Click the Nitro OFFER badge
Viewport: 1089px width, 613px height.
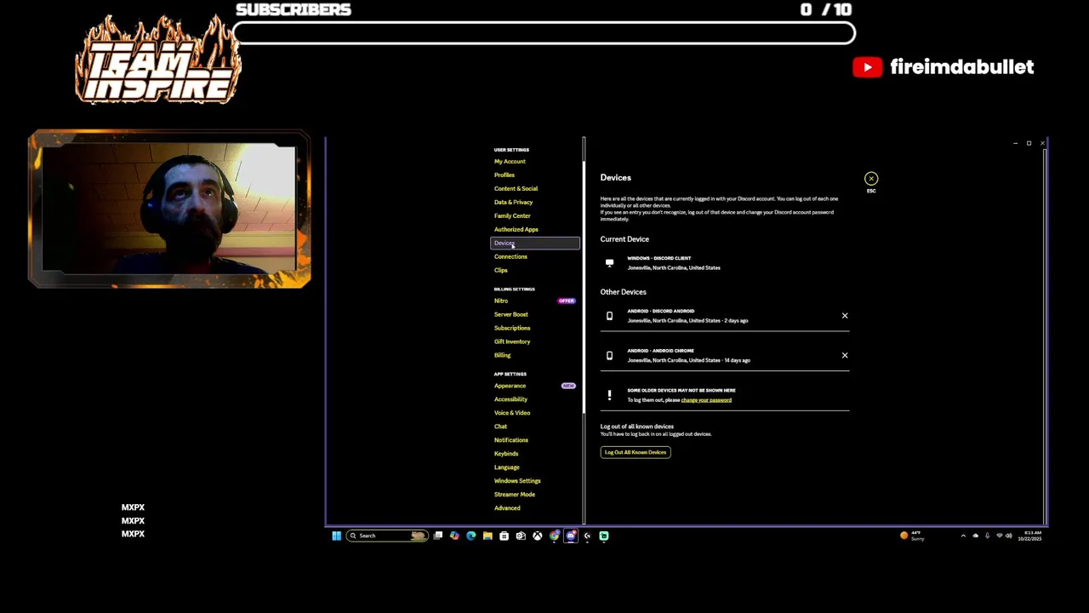[x=567, y=301]
